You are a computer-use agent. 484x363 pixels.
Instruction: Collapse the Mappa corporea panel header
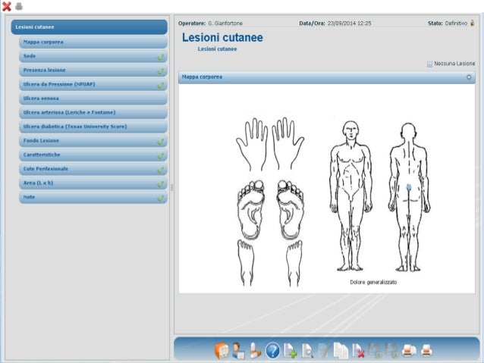[469, 77]
